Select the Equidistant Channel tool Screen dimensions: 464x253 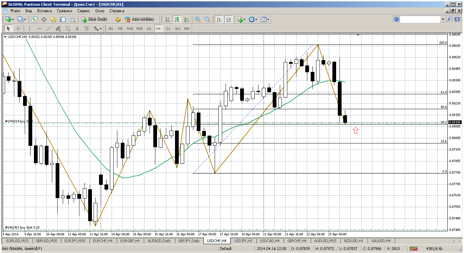coord(58,28)
